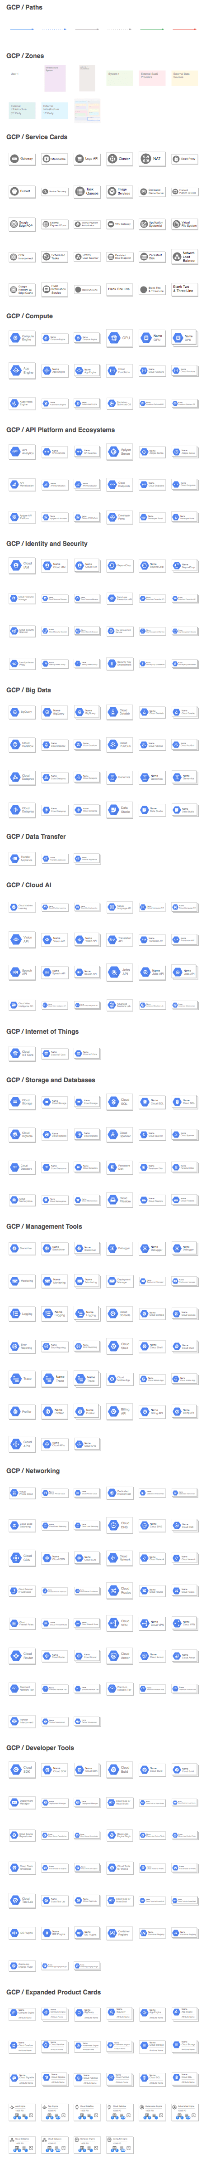Click the Blank Two & Three Line card

[x=184, y=289]
